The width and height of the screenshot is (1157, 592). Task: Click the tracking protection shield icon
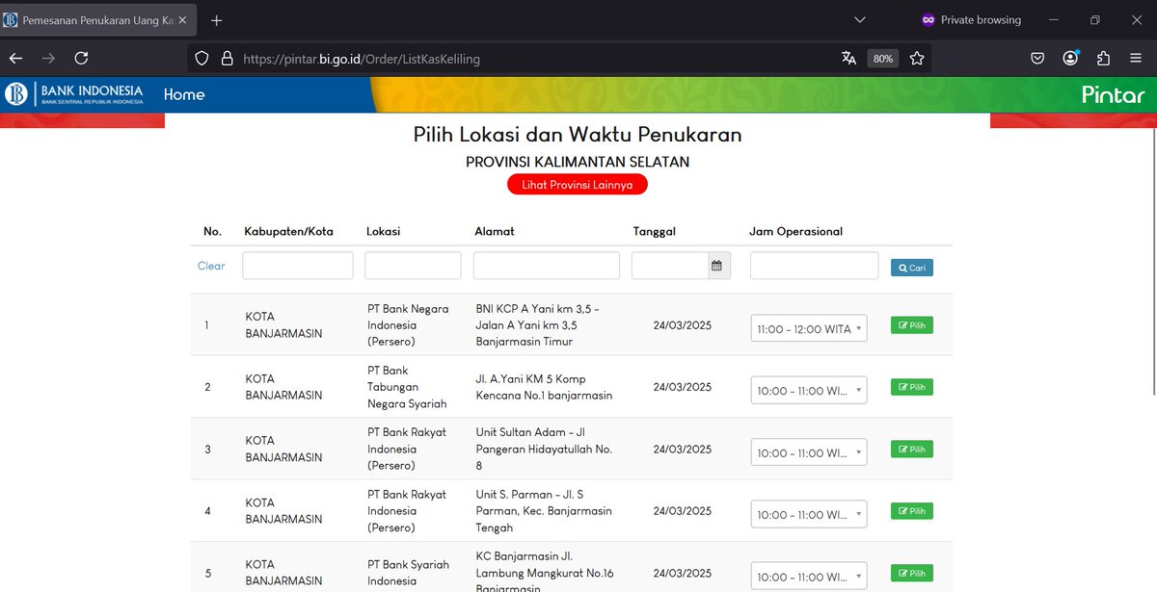tap(202, 59)
